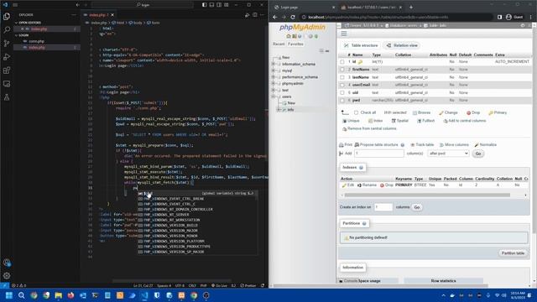This screenshot has height=302, width=537.
Task: Click Add to central columns link
Action: pos(465,121)
